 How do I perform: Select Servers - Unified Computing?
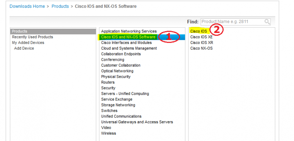(x=125, y=94)
